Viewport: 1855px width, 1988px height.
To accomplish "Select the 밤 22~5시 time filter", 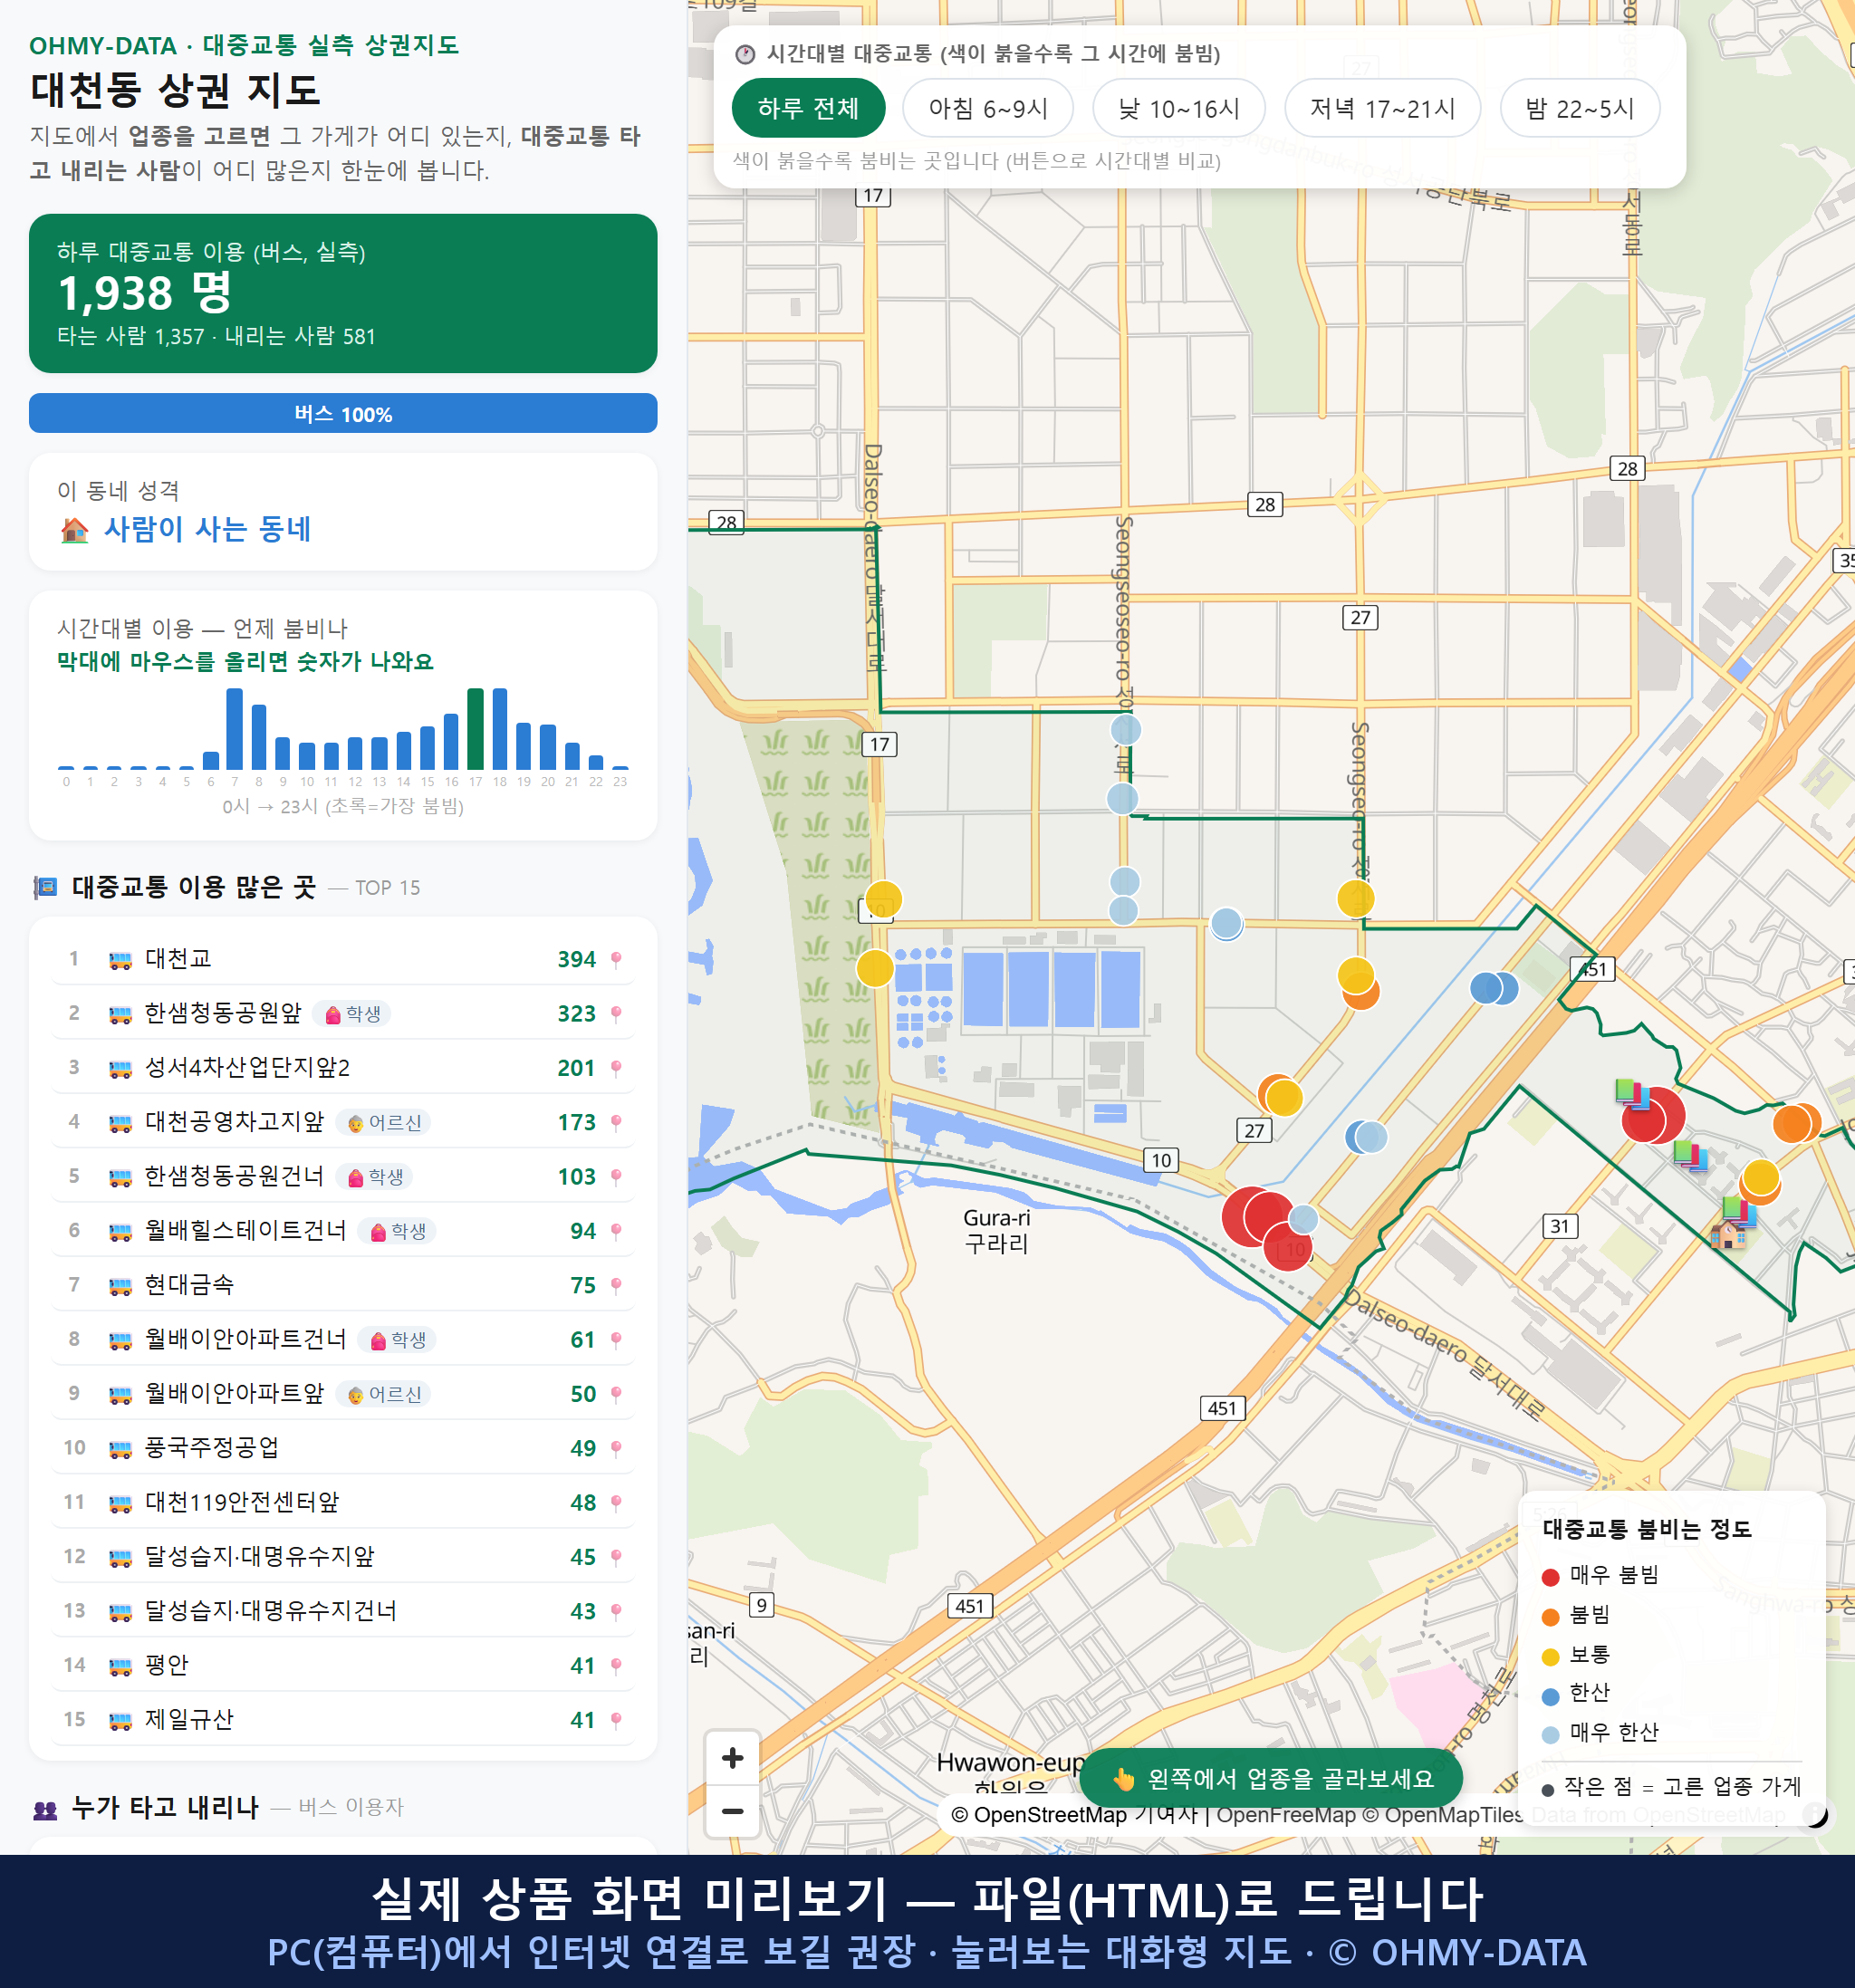I will pyautogui.click(x=1580, y=108).
